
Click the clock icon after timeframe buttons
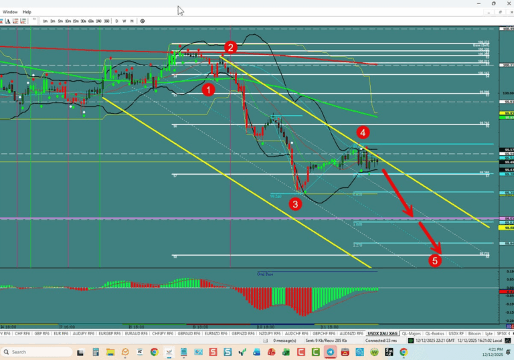click(x=143, y=21)
